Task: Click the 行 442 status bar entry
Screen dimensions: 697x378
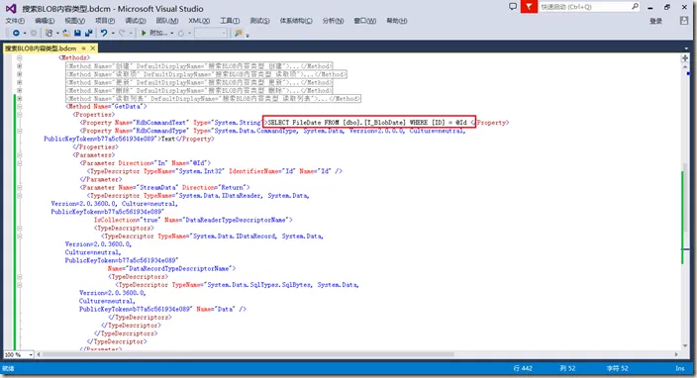Action: [523, 368]
